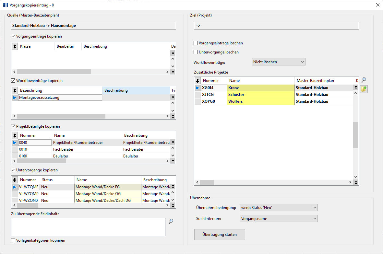Click the highlighted Beschreibung header in Workfloweinträge table

136,90
